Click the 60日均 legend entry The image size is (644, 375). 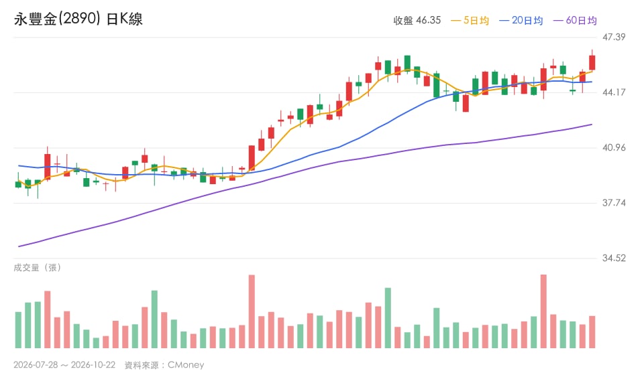point(575,21)
